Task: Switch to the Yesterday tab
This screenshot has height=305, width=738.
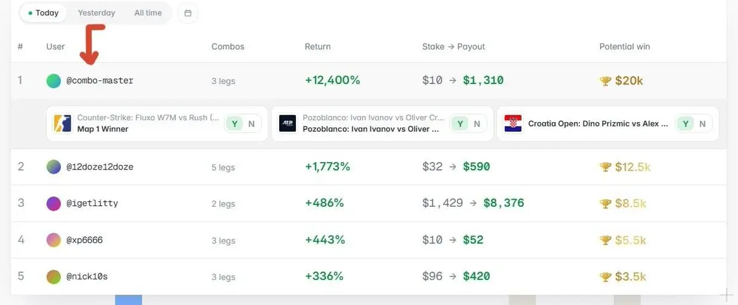Action: (x=97, y=13)
